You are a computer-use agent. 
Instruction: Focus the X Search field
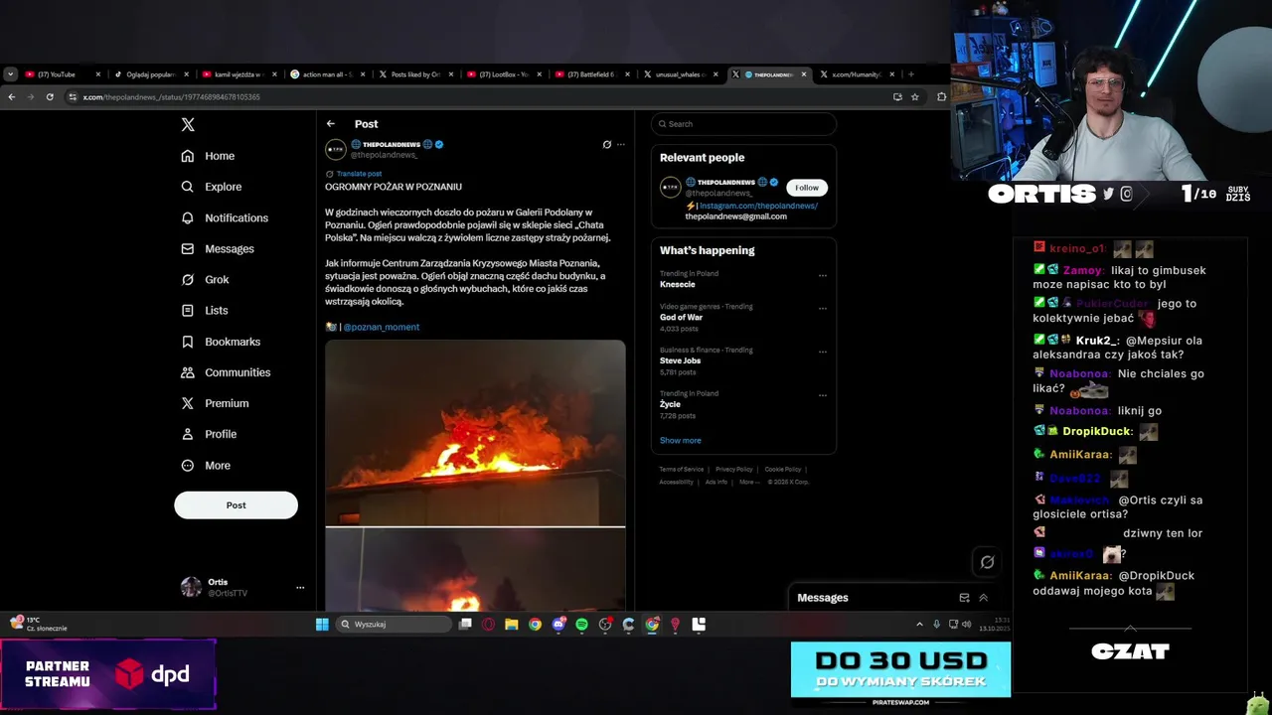pos(743,124)
